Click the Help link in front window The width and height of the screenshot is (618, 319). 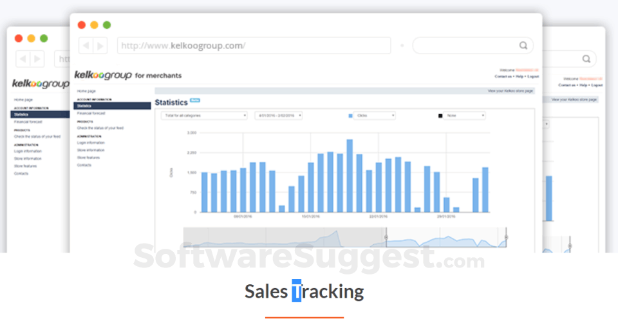(519, 77)
